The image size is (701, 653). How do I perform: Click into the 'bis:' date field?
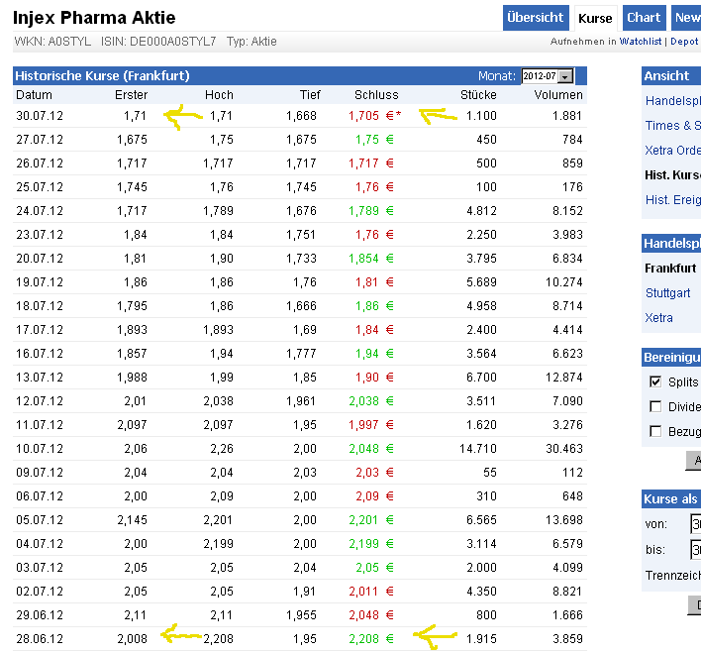tap(695, 549)
